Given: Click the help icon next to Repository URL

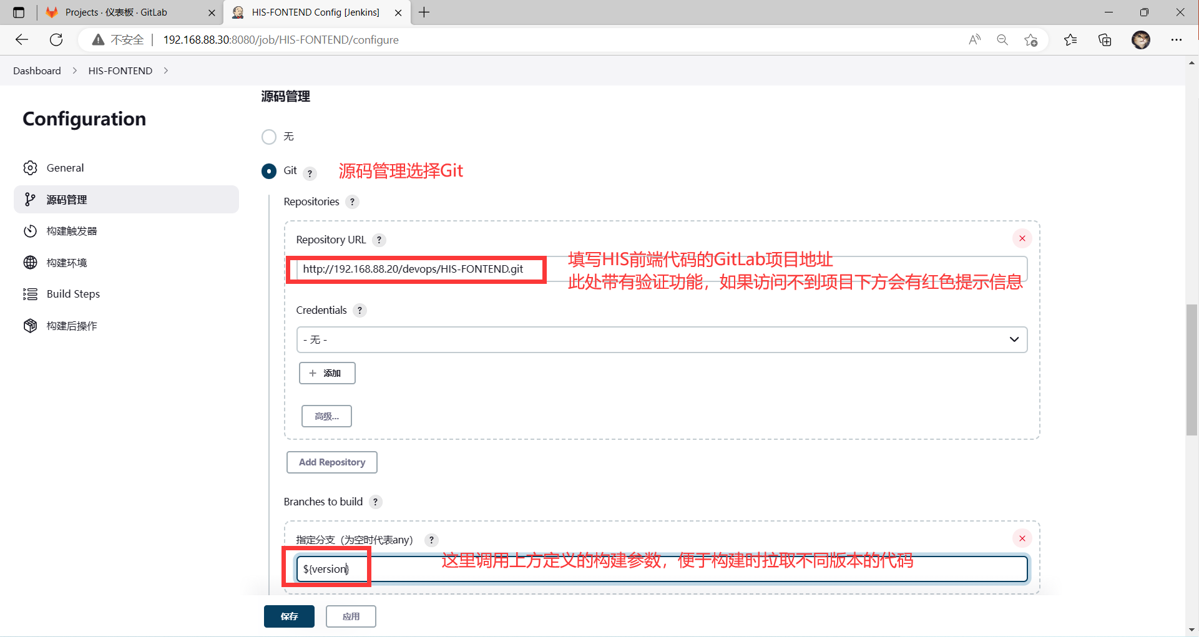Looking at the screenshot, I should (x=379, y=240).
